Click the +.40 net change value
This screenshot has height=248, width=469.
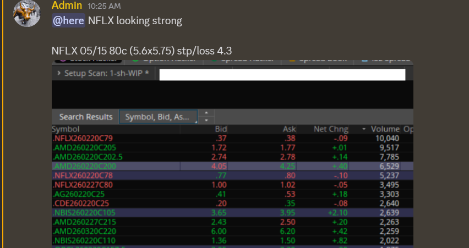pyautogui.click(x=340, y=166)
